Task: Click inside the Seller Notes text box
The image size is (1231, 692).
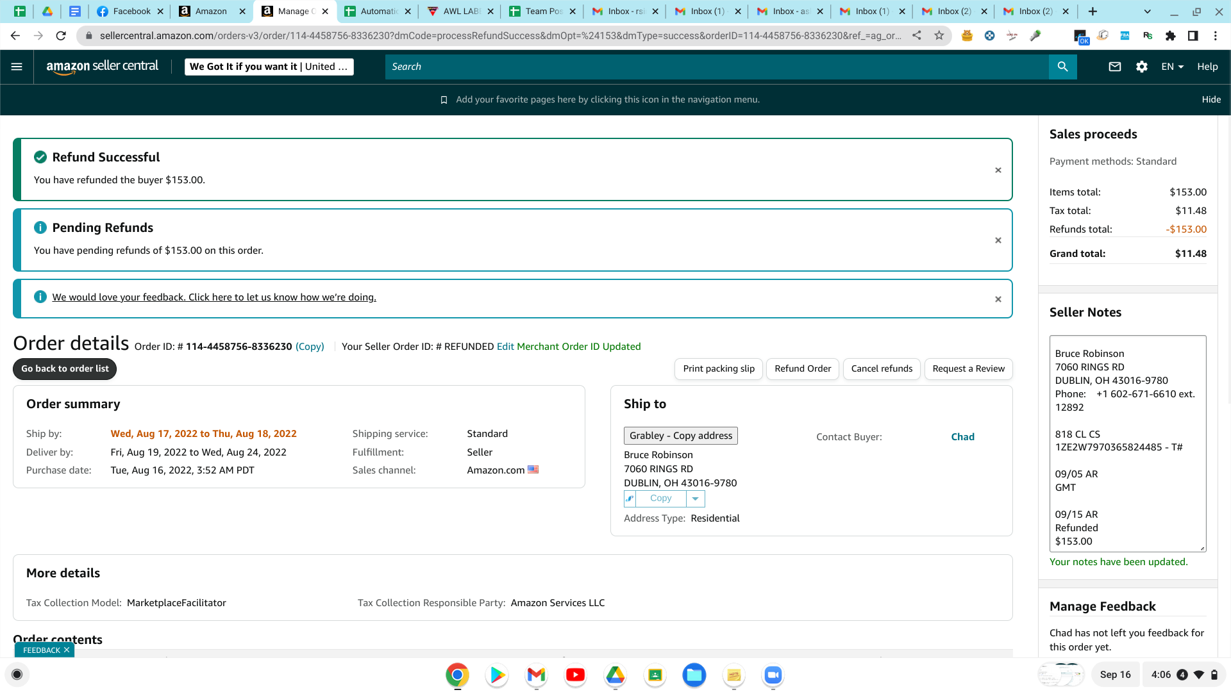Action: [1128, 443]
